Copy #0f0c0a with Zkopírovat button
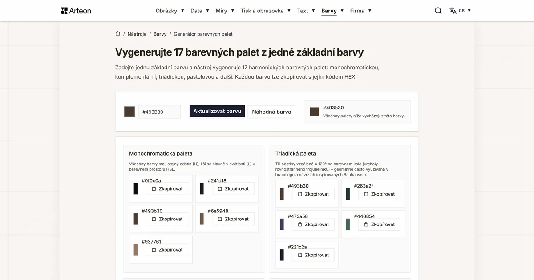Viewport: 534px width, 280px height. [167, 189]
